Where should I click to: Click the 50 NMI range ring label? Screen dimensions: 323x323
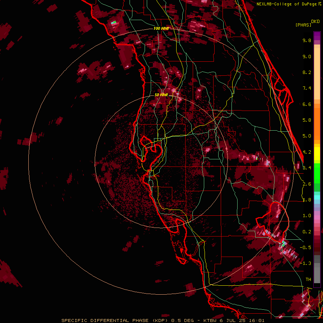click(161, 95)
